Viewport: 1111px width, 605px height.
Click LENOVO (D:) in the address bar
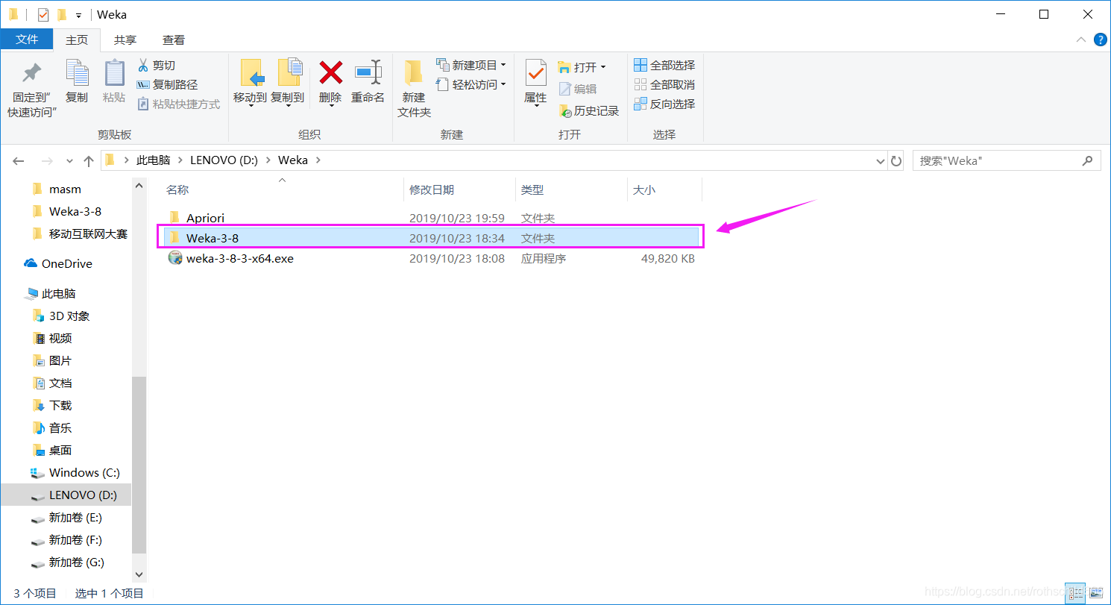click(224, 160)
